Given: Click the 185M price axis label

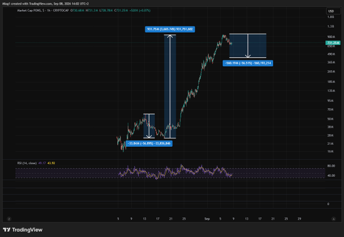Looking at the screenshot, I should click(x=331, y=82).
